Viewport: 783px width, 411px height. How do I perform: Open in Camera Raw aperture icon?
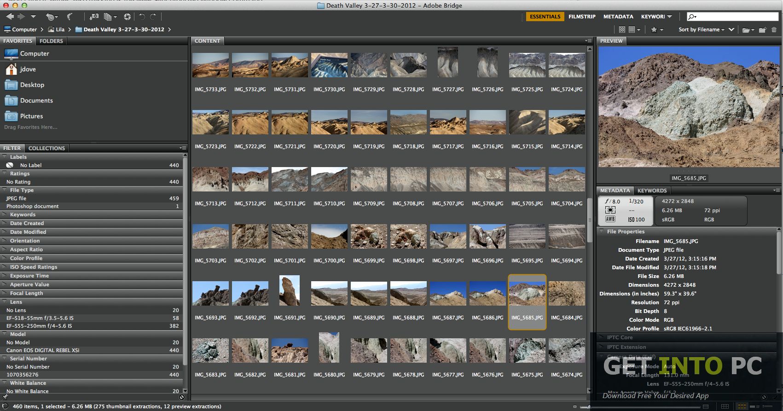[x=127, y=17]
